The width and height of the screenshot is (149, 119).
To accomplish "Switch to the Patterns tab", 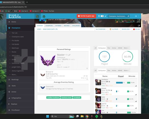I will 58,26.
